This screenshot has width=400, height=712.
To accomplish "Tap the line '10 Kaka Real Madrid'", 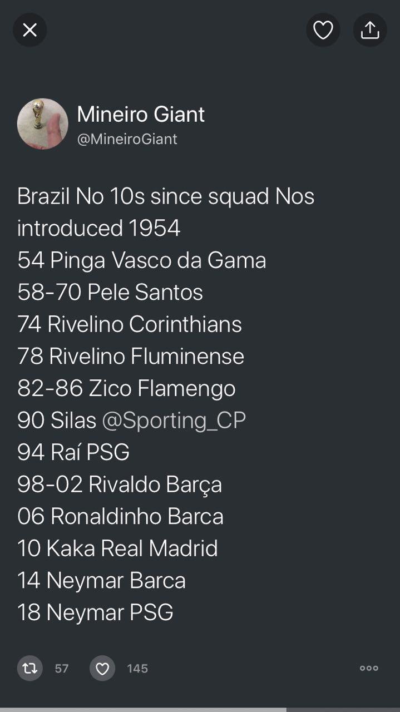I will pos(117,548).
